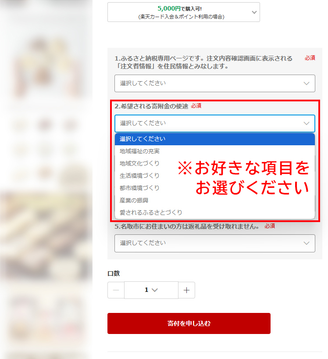The image size is (328, 359).
Task: Expand the 5,000円で購入可 info box chevron
Action: point(254,12)
